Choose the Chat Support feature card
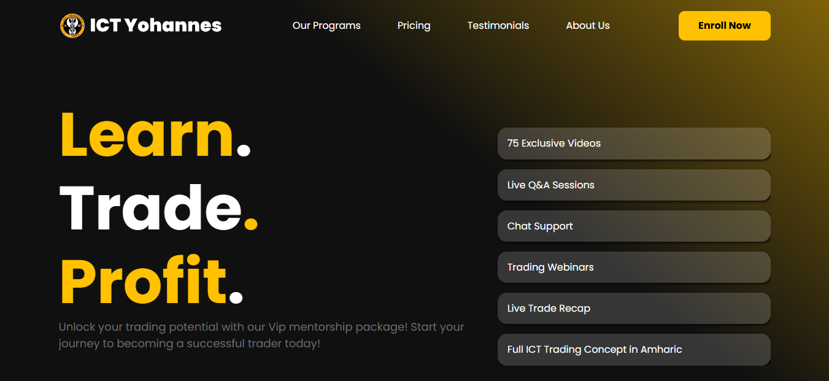This screenshot has height=381, width=829. [x=633, y=226]
